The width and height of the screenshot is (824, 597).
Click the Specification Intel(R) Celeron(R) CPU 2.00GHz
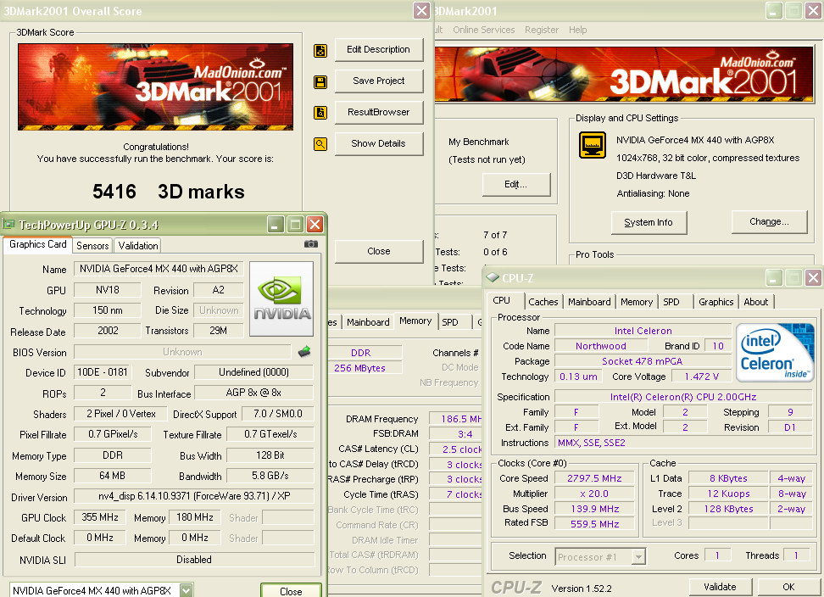(683, 397)
